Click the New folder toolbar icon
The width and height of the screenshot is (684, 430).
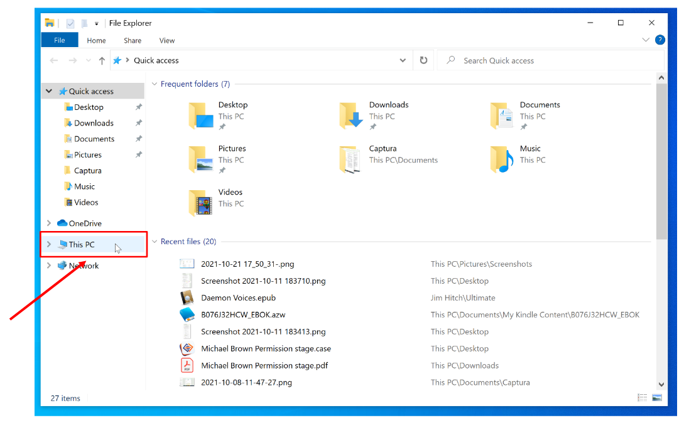pyautogui.click(x=84, y=23)
